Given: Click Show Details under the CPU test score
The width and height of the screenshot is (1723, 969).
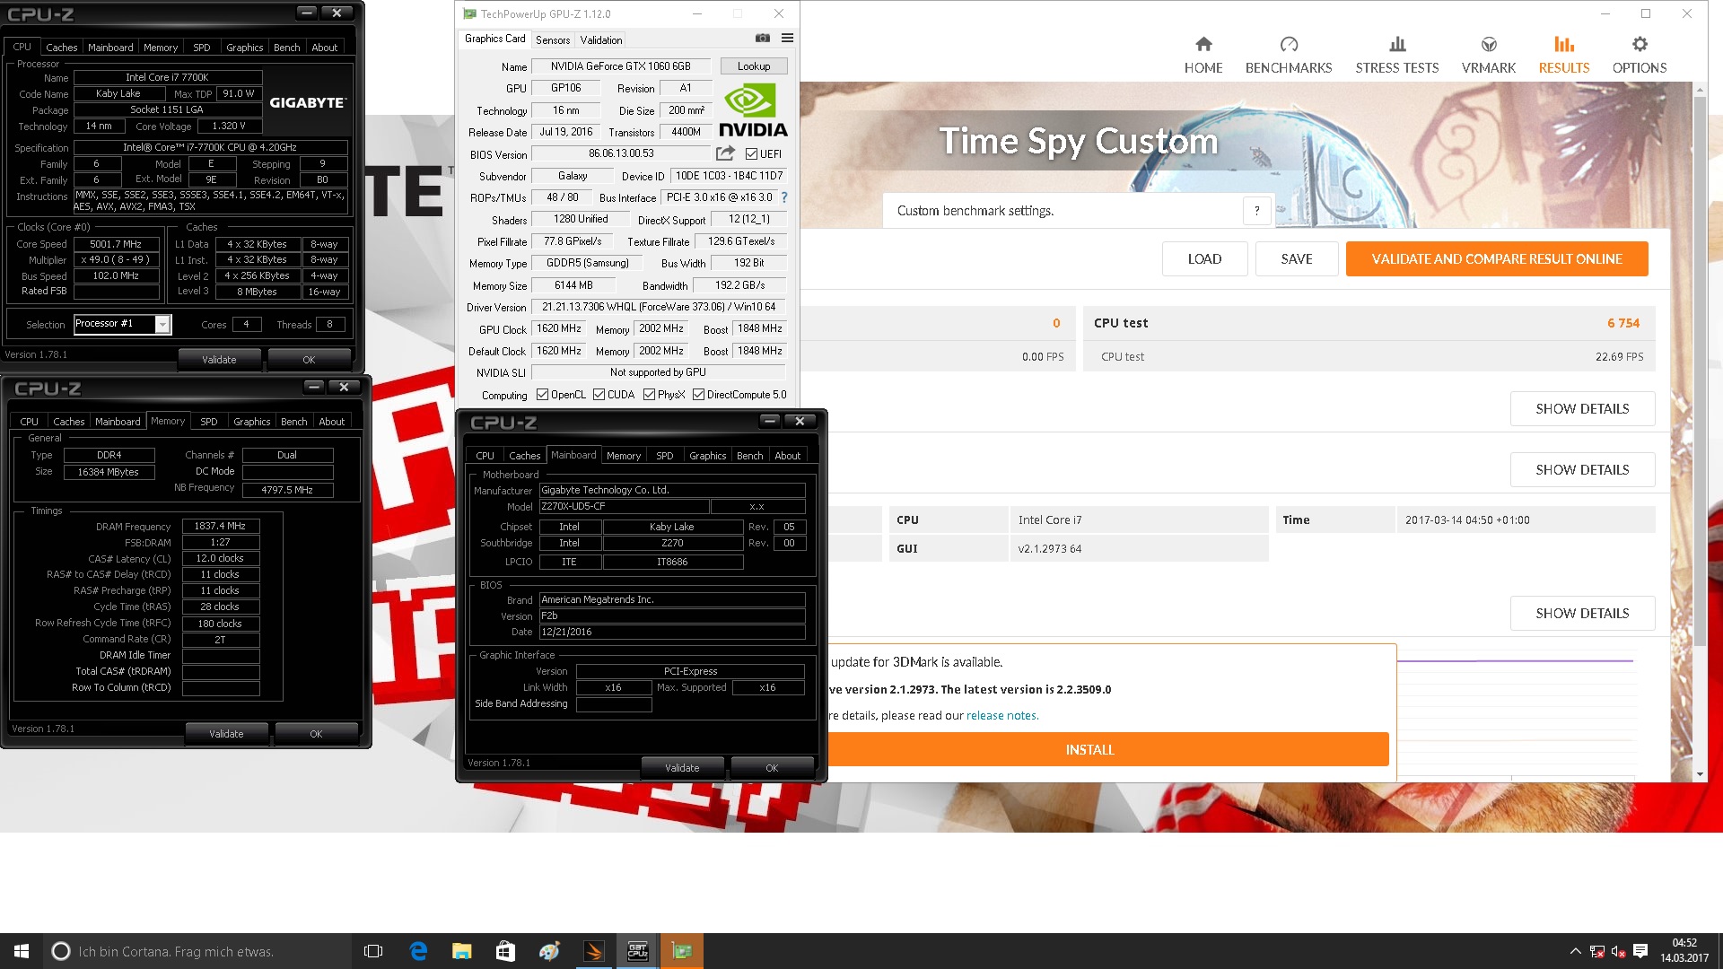Looking at the screenshot, I should coord(1582,409).
